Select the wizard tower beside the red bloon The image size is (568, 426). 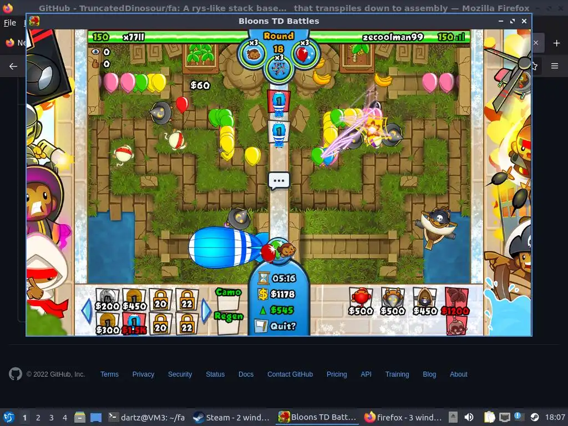[161, 113]
